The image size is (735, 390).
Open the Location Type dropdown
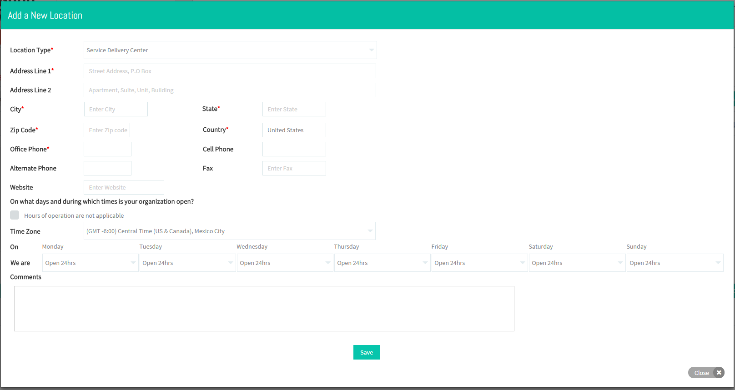pyautogui.click(x=230, y=50)
